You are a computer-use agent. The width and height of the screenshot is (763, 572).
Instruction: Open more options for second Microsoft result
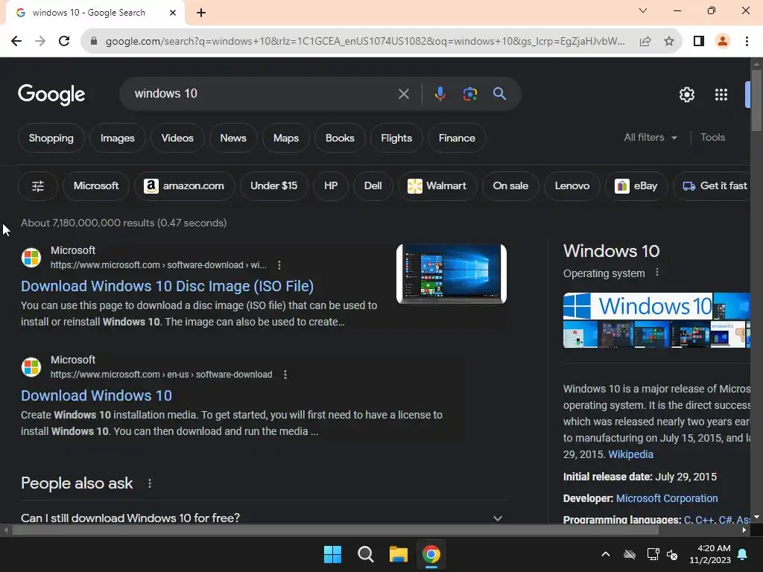[x=285, y=375]
